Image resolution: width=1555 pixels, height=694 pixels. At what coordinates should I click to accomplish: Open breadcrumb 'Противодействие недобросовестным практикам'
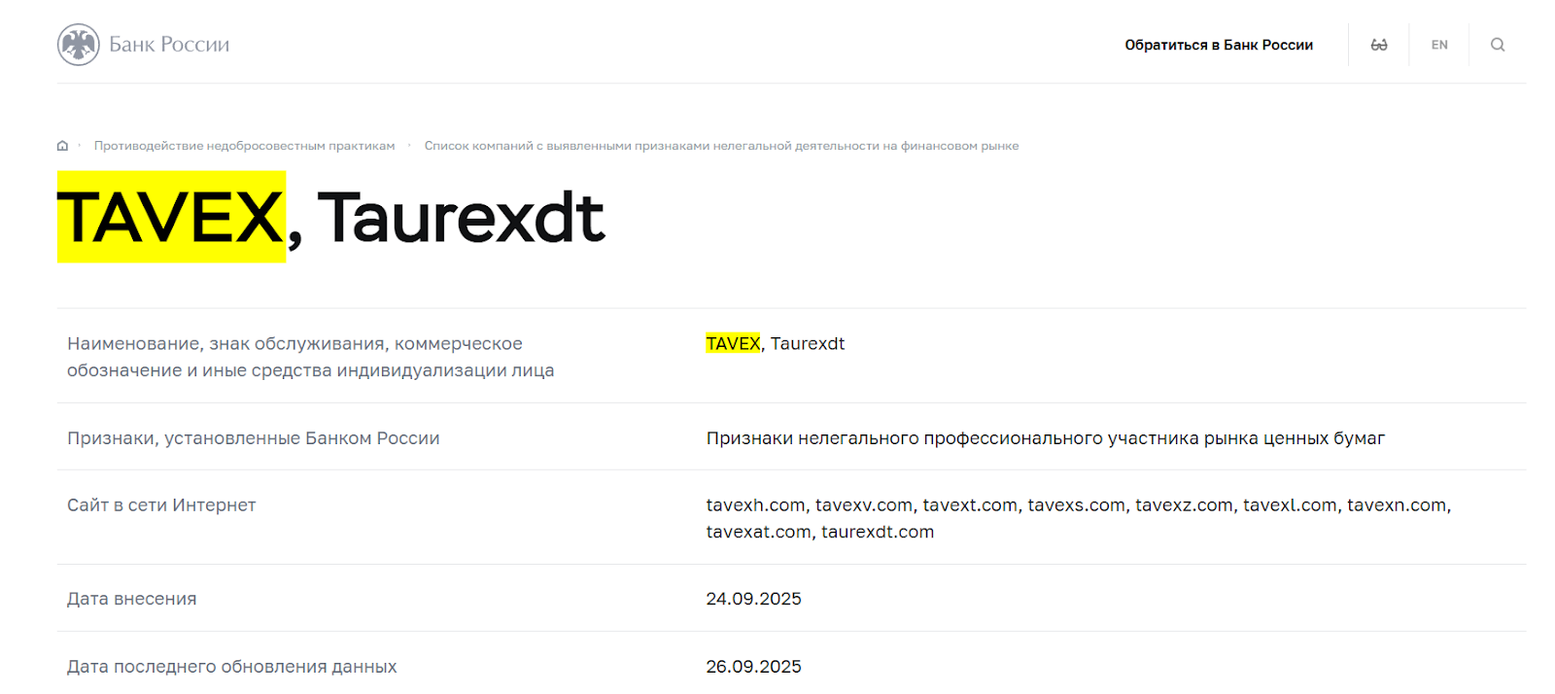(244, 146)
